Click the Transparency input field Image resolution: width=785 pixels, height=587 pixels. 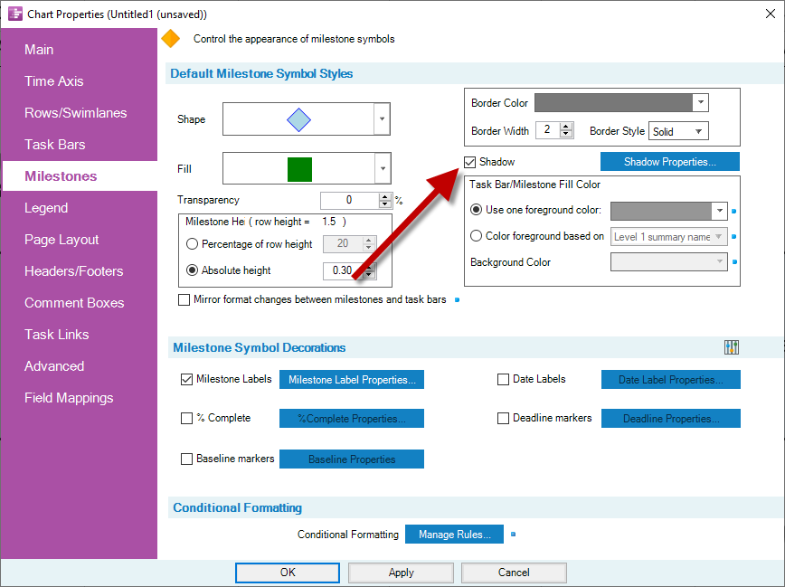349,200
